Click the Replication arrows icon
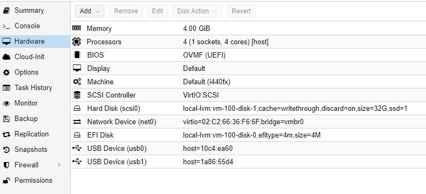 tap(6, 134)
